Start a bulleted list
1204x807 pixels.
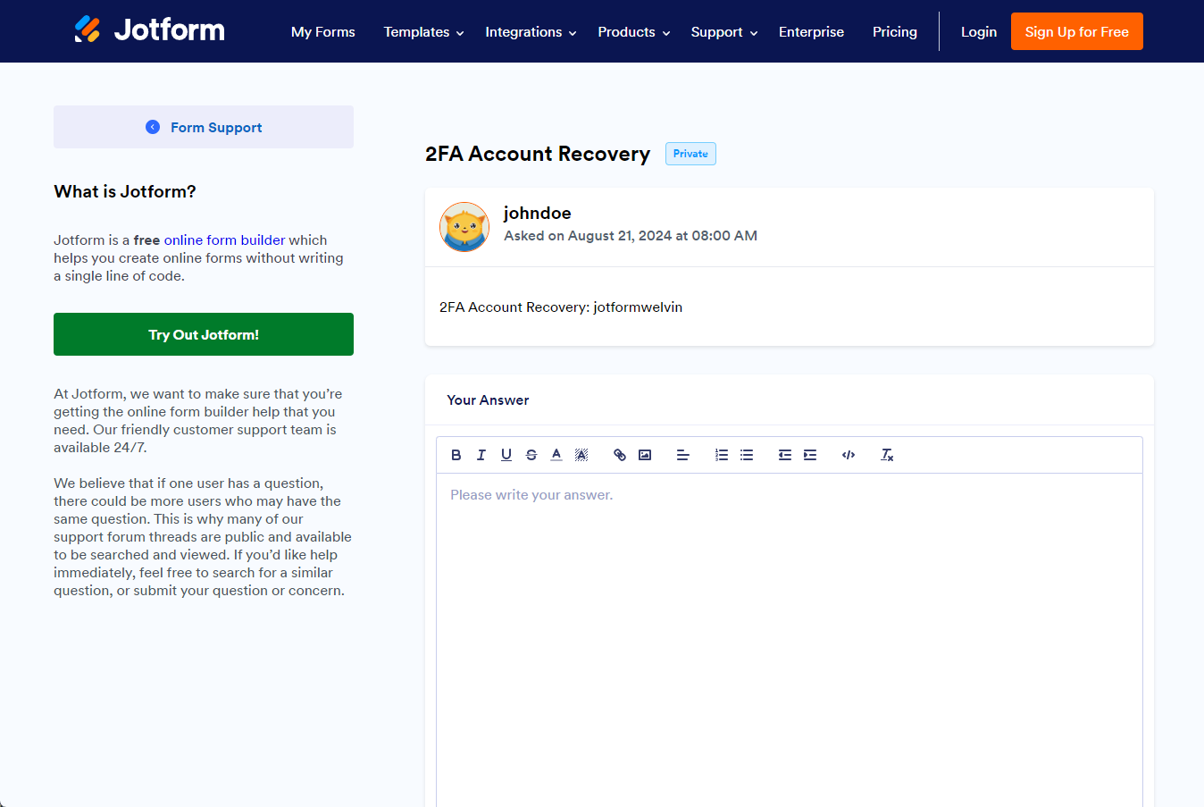tap(747, 455)
